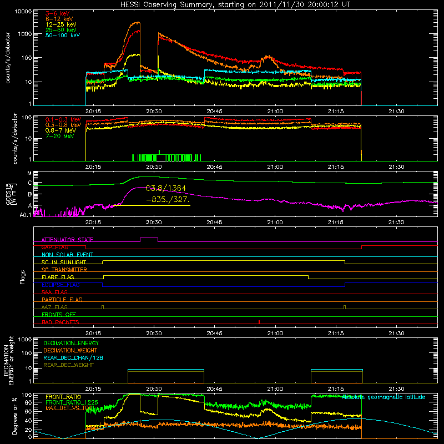This screenshot has width=444, height=444.
Task: Select the 12-25 keV legend label
Action: pos(61,24)
